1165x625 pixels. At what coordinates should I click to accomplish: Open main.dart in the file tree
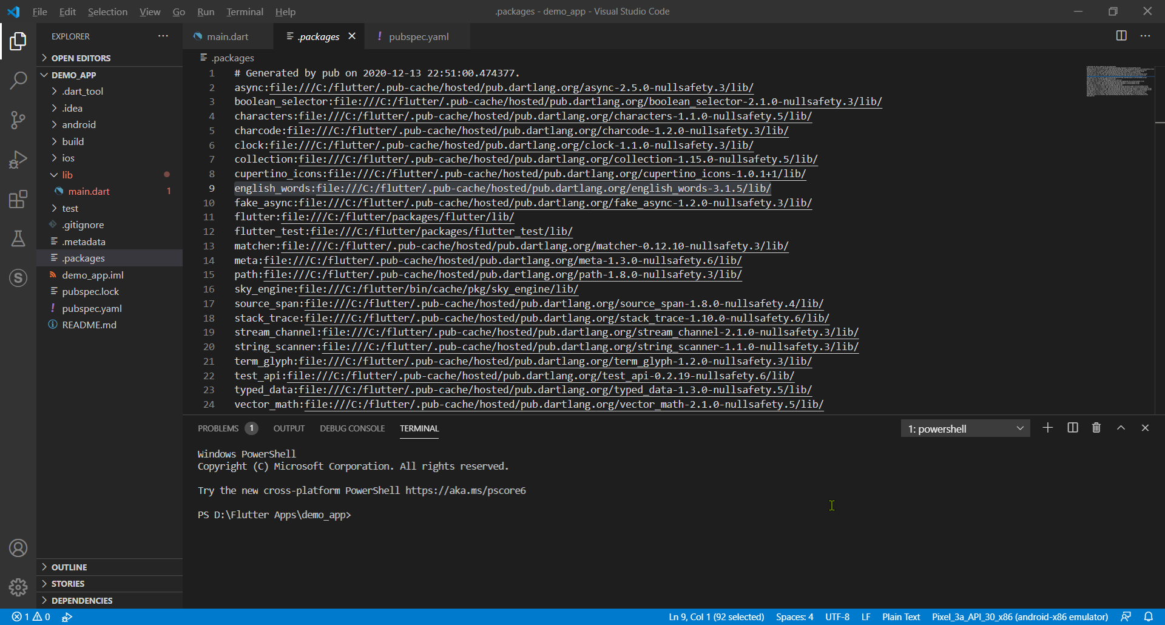[109, 191]
